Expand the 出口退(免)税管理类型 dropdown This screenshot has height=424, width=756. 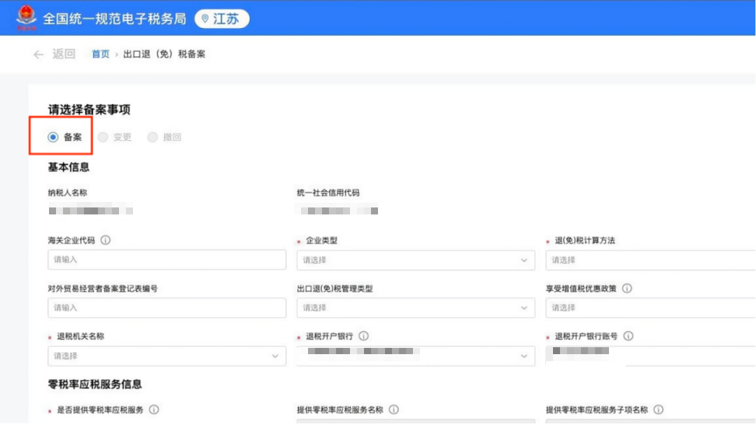coord(415,308)
